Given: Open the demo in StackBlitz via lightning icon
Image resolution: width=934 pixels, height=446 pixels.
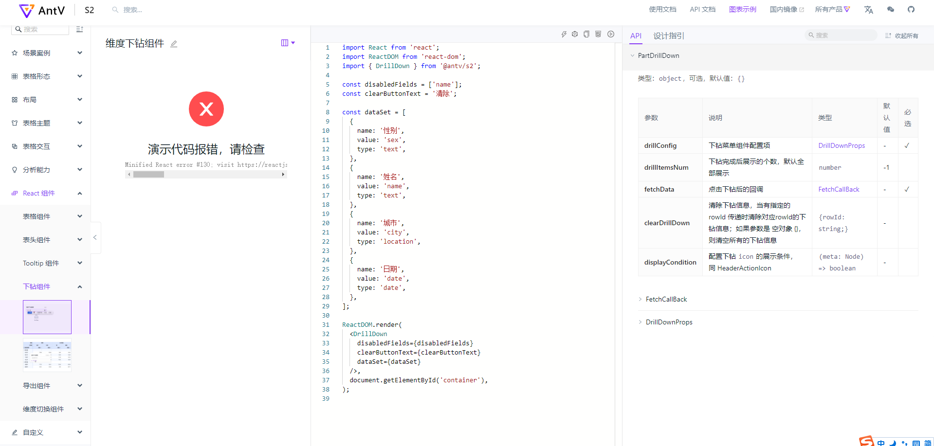Looking at the screenshot, I should (564, 34).
